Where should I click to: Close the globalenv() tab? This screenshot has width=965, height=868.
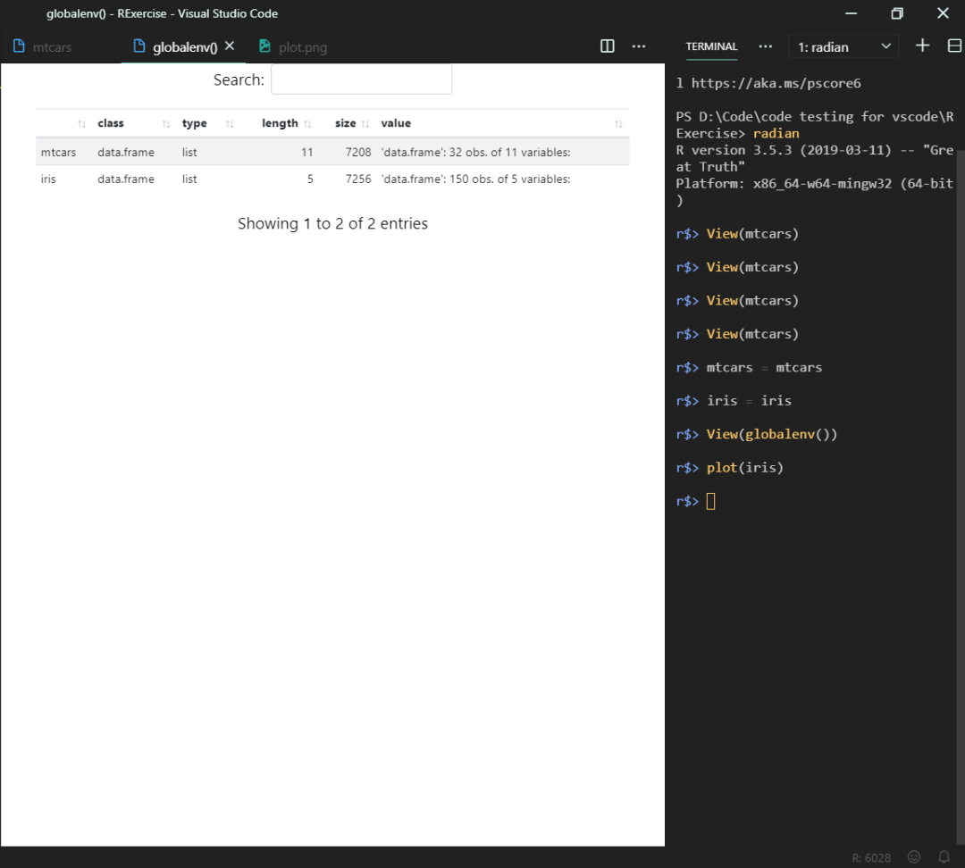[x=230, y=46]
